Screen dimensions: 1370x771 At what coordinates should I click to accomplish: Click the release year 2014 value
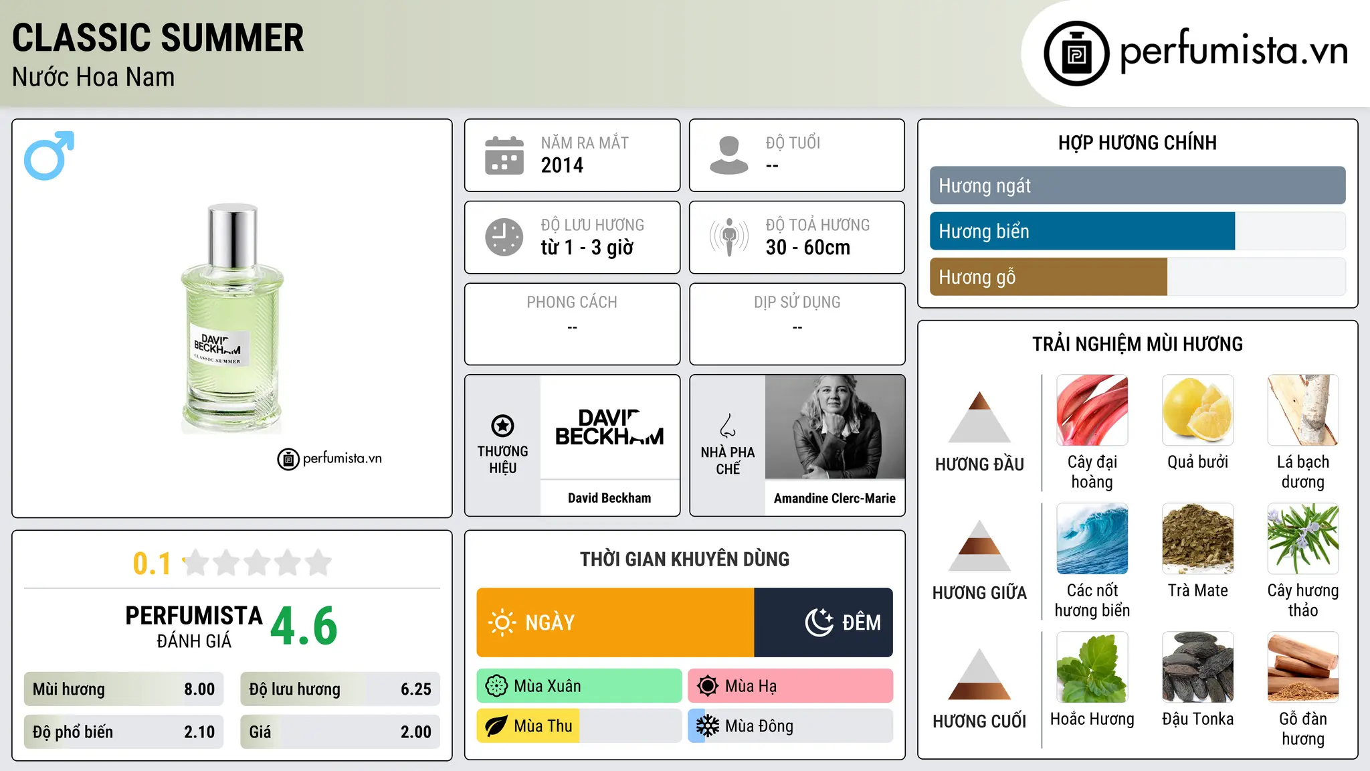562,165
